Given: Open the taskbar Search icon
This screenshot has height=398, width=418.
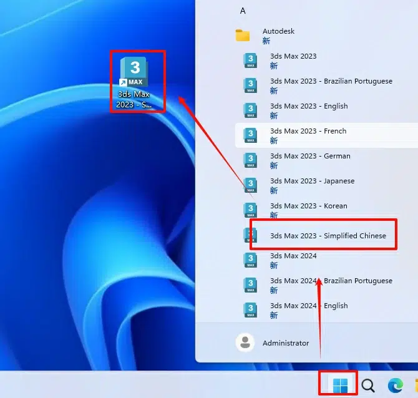Looking at the screenshot, I should (368, 386).
